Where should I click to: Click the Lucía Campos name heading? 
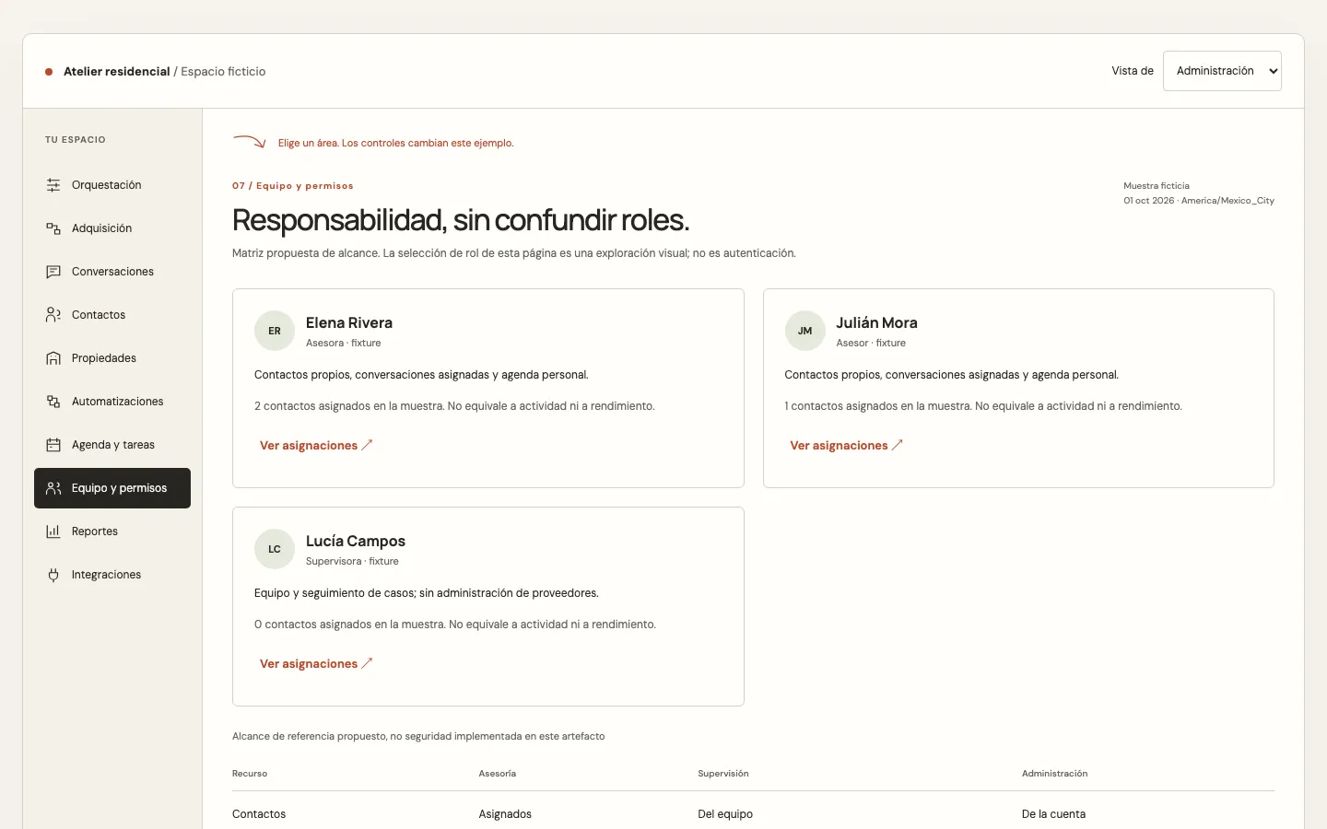pyautogui.click(x=356, y=542)
